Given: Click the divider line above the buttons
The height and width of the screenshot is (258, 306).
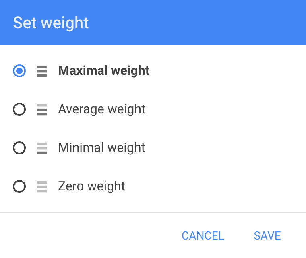Looking at the screenshot, I should point(153,212).
